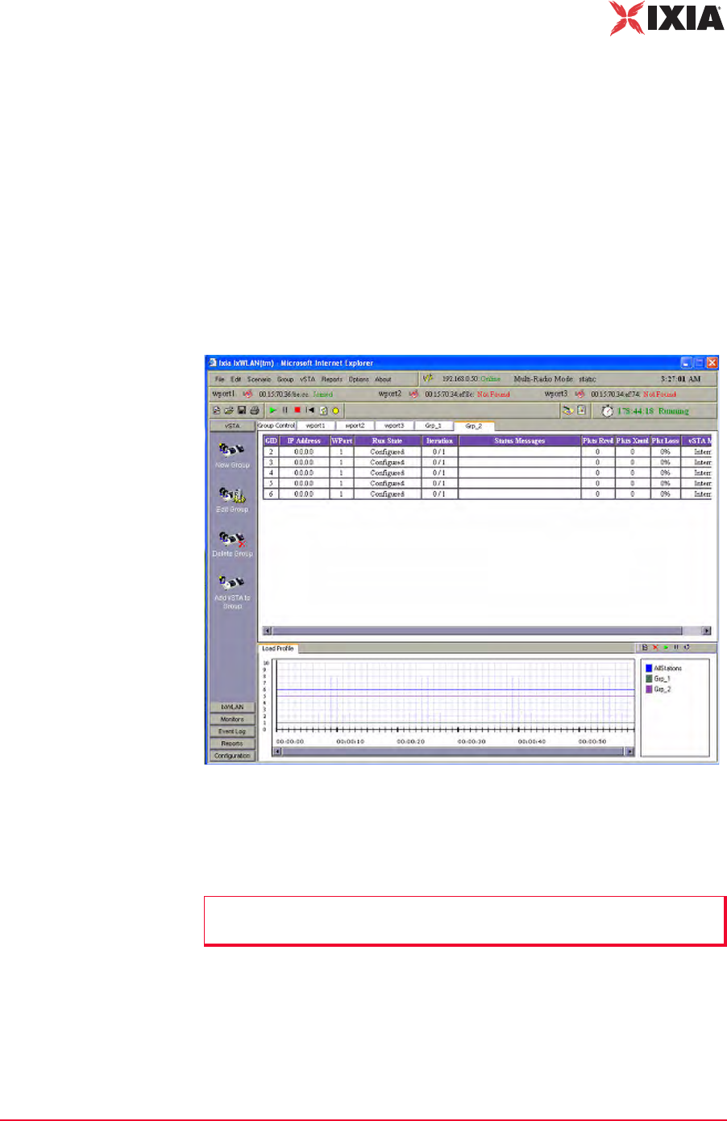
Task: Click the New Group sidebar icon
Action: tap(232, 449)
